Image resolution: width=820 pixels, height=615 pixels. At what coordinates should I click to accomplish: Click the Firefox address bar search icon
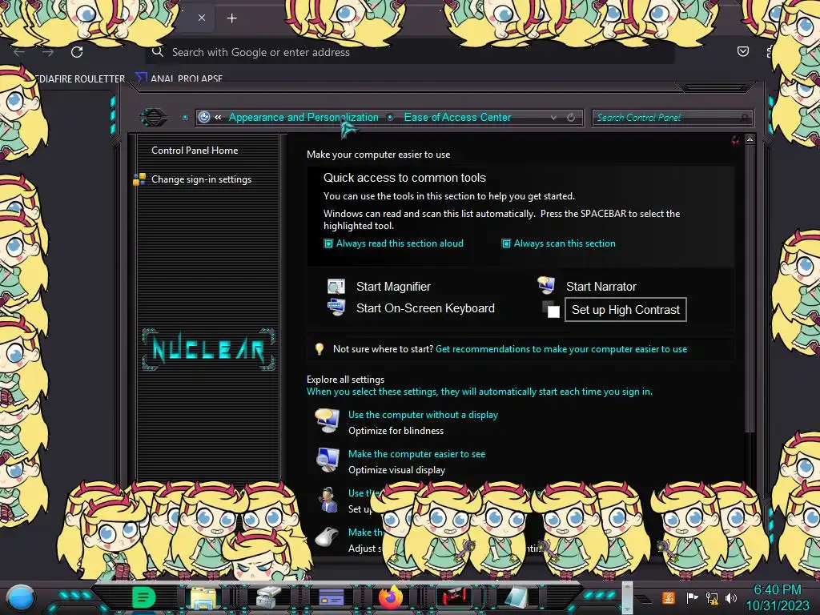tap(157, 52)
